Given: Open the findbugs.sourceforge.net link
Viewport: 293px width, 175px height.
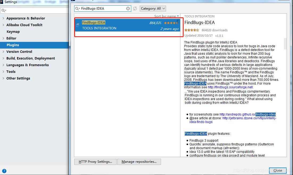Looking at the screenshot, I should coord(230,87).
